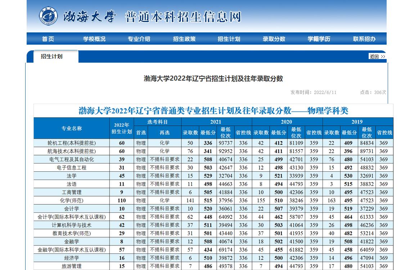Click the 计算机科学与技术 major cell
Viewport: 414px width, 270px height.
(72, 225)
